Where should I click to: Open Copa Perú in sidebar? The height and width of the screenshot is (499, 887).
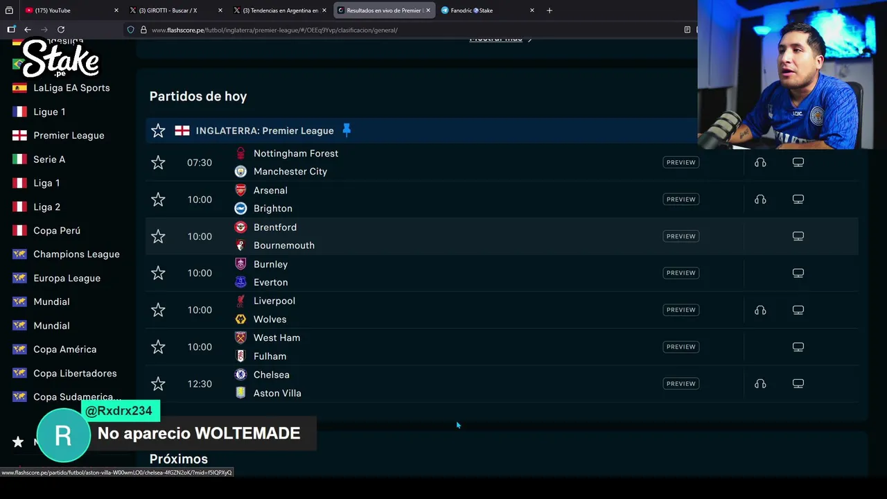pyautogui.click(x=57, y=230)
